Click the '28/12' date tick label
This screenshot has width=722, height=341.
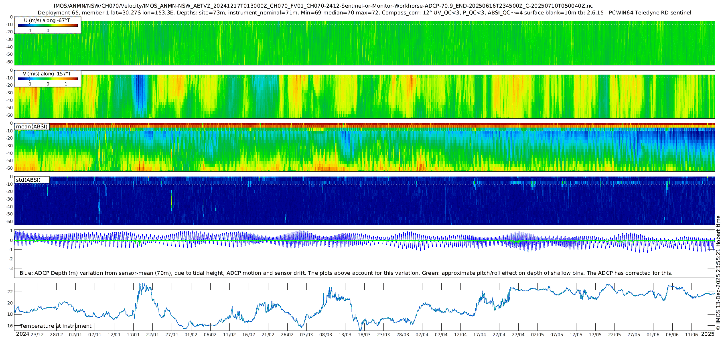[x=57, y=335]
